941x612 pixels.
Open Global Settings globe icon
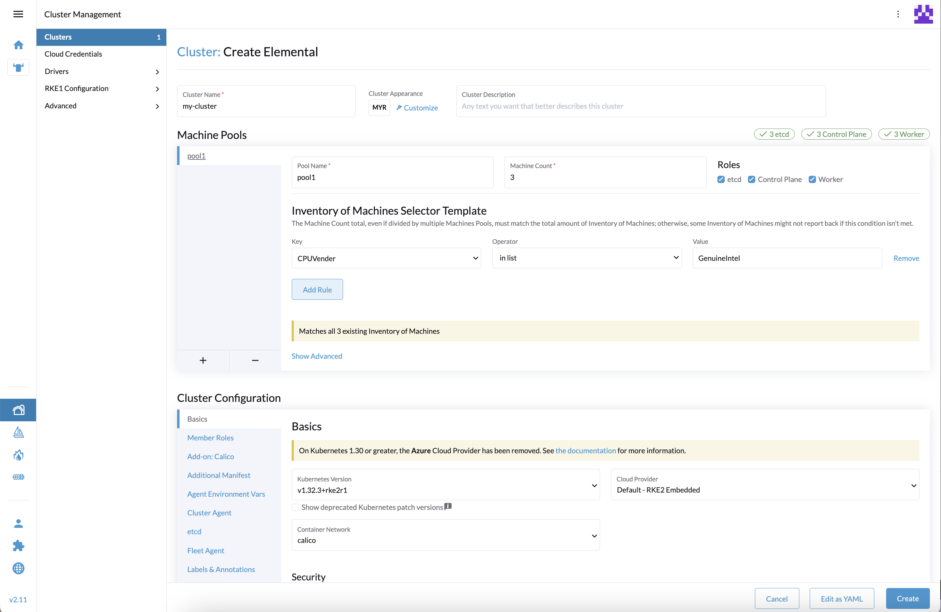click(18, 568)
